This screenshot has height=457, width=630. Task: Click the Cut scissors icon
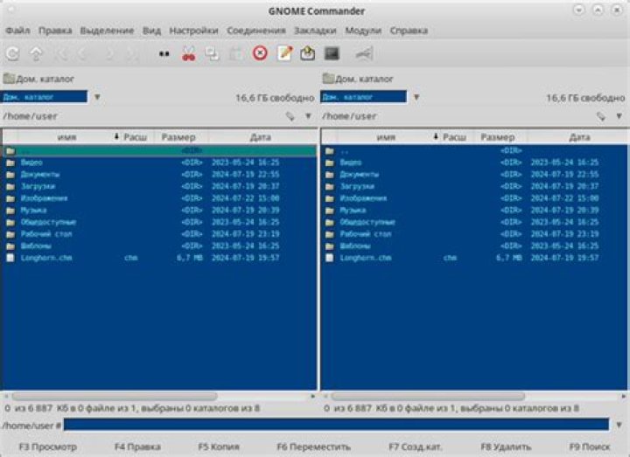tap(188, 53)
